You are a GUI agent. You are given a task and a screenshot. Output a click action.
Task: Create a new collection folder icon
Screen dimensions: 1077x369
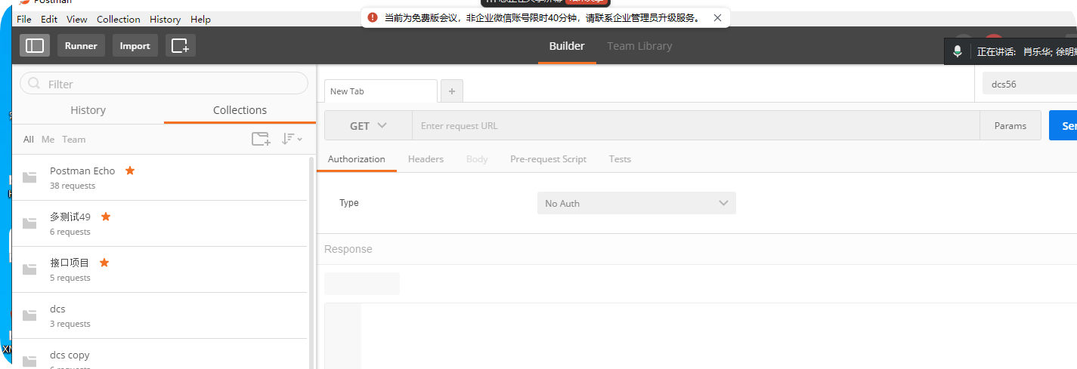click(261, 139)
